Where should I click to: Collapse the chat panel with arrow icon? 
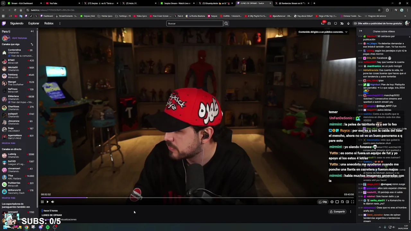361,31
